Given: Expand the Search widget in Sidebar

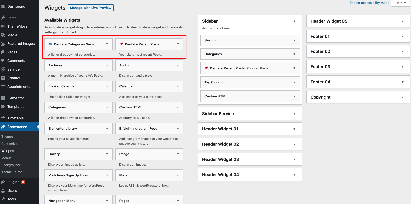Looking at the screenshot, I should click(x=294, y=40).
